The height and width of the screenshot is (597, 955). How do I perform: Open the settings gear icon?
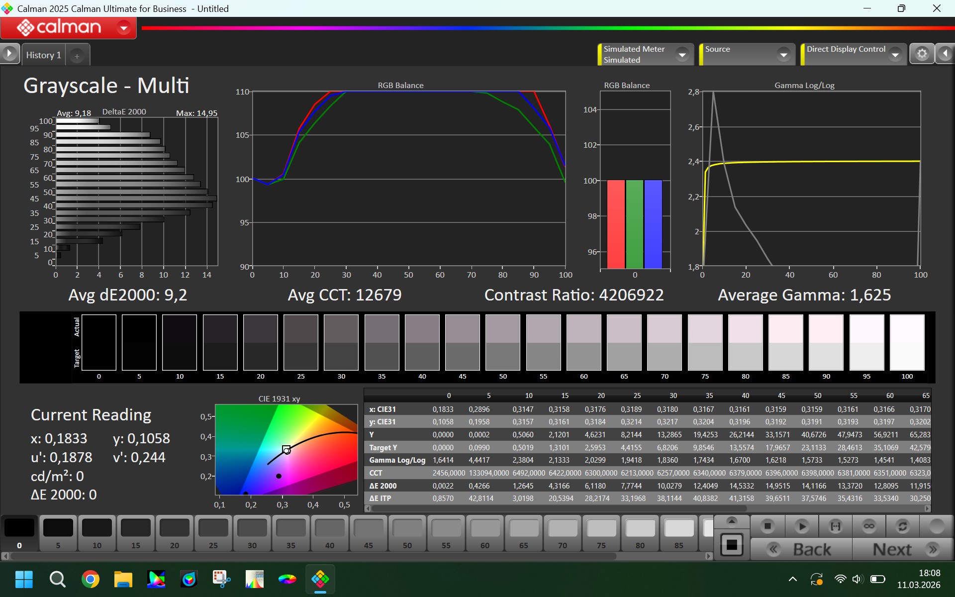[x=922, y=54]
